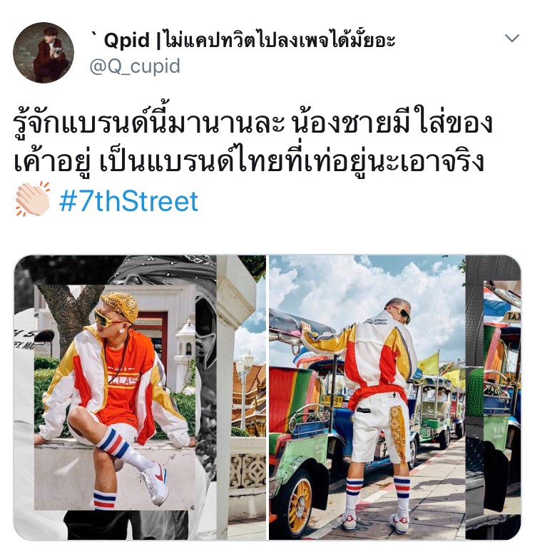
Task: Open the Qpid display name profile link
Action: [243, 40]
